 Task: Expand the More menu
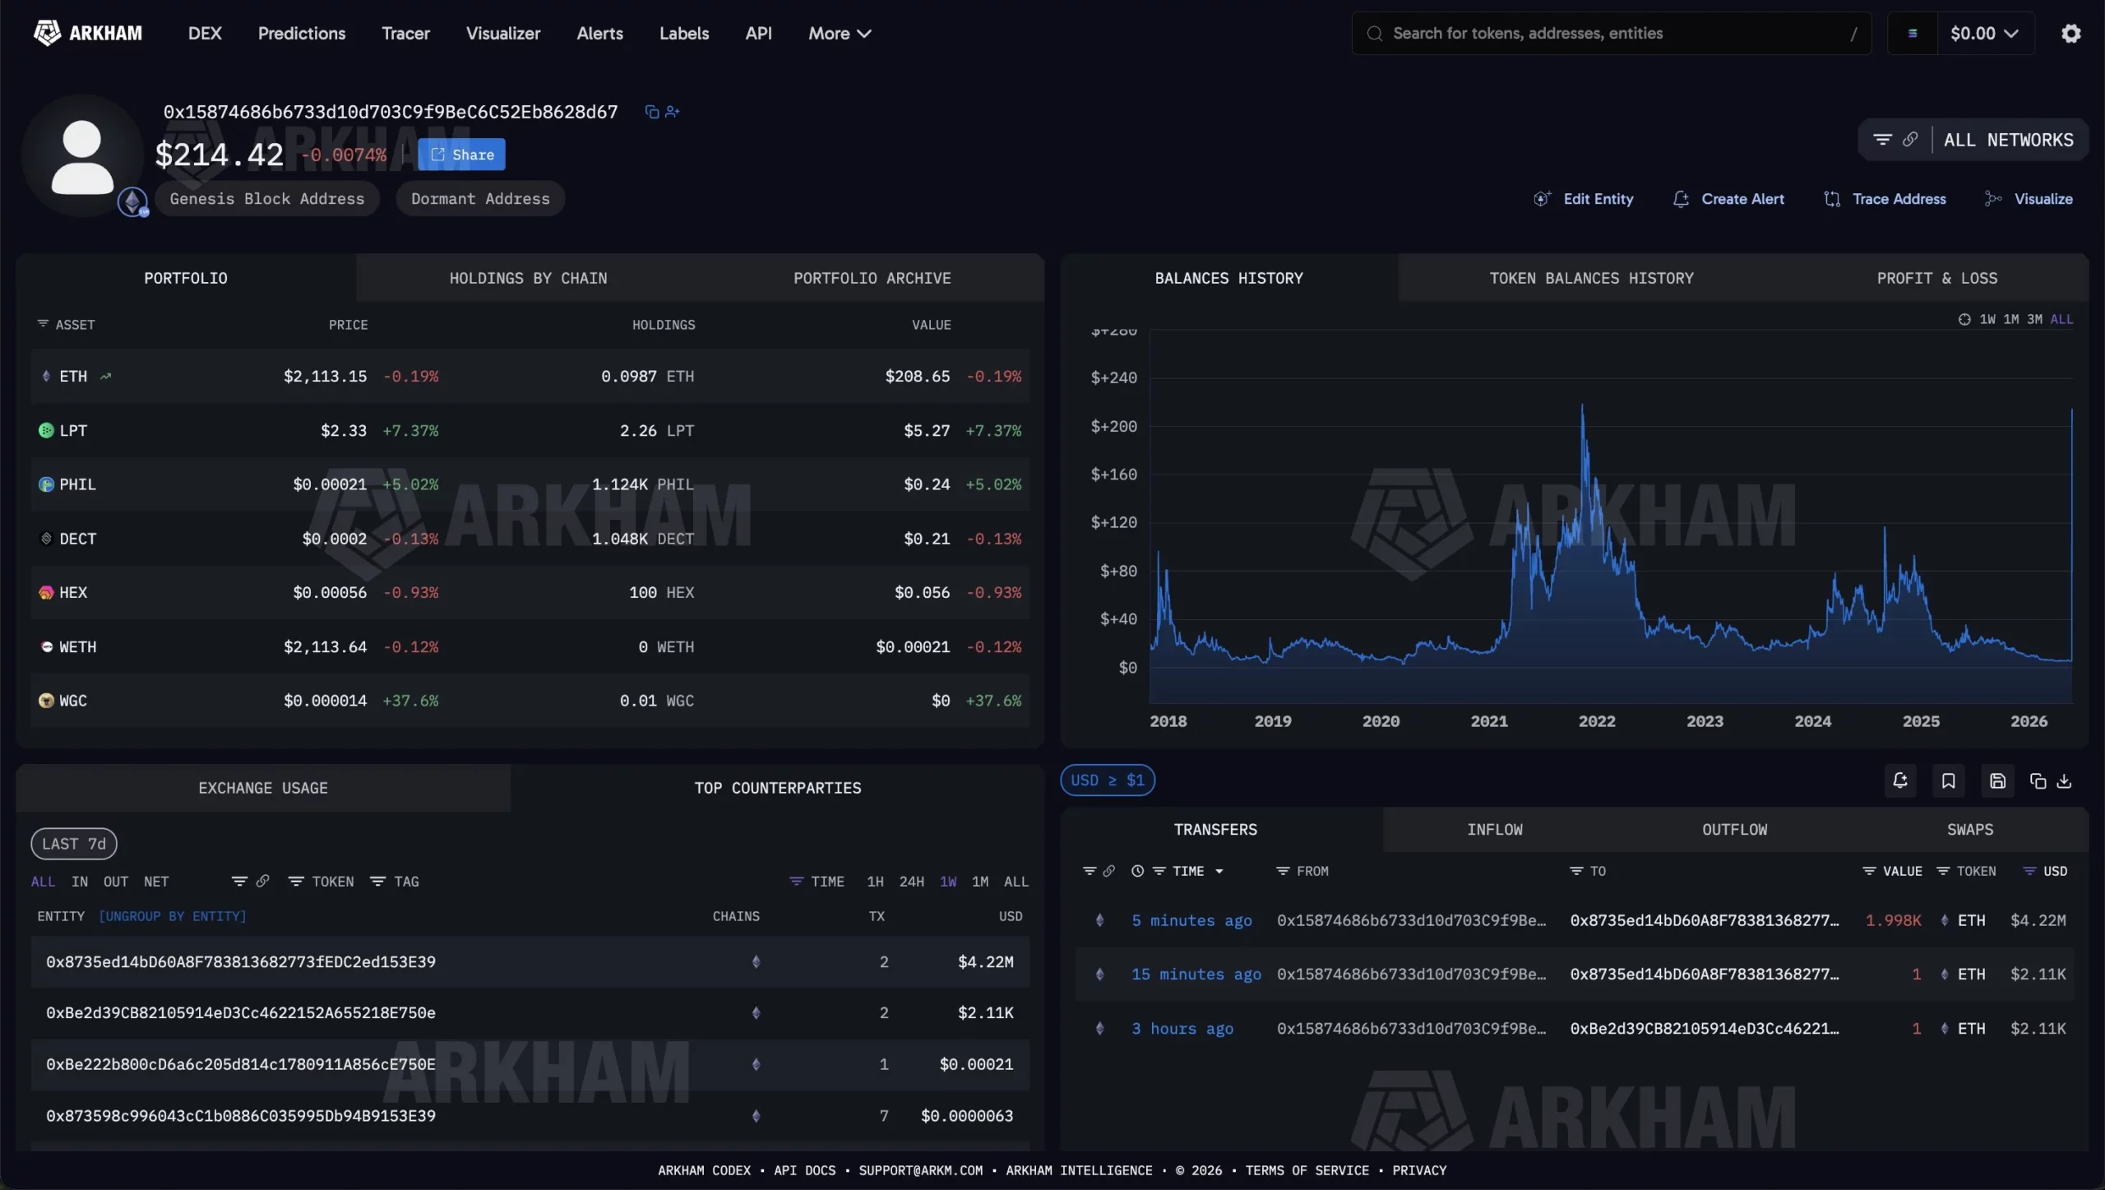click(x=840, y=34)
